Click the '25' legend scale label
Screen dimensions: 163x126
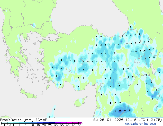50,125
